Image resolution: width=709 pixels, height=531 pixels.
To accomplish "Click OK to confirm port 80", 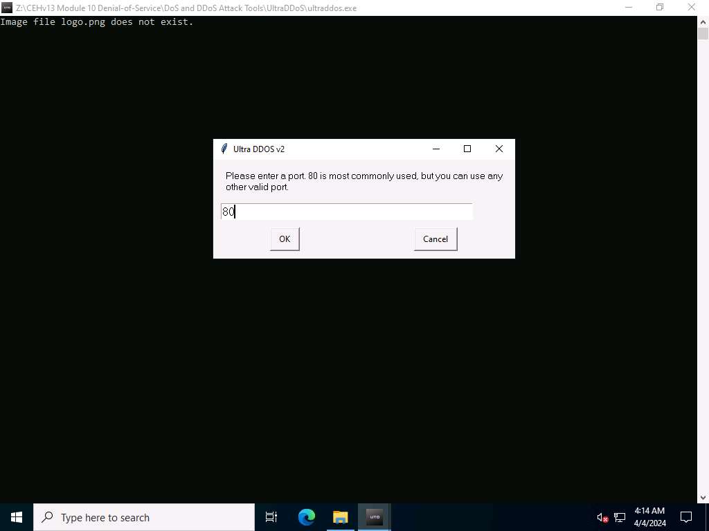I will (285, 239).
